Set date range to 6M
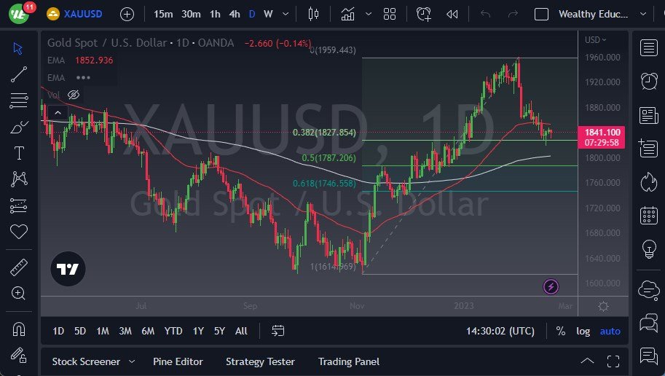 148,331
